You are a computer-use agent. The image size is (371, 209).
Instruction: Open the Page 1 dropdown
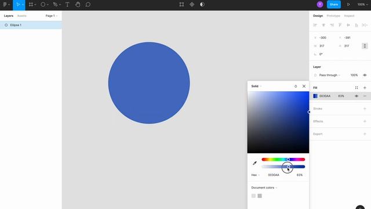pyautogui.click(x=52, y=16)
